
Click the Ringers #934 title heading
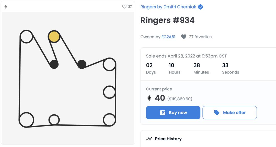167,20
